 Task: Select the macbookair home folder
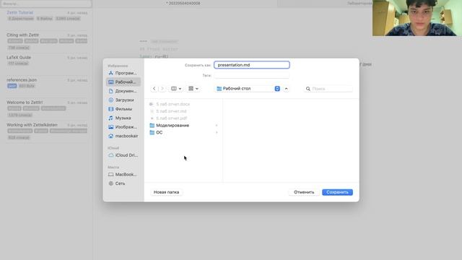point(123,136)
